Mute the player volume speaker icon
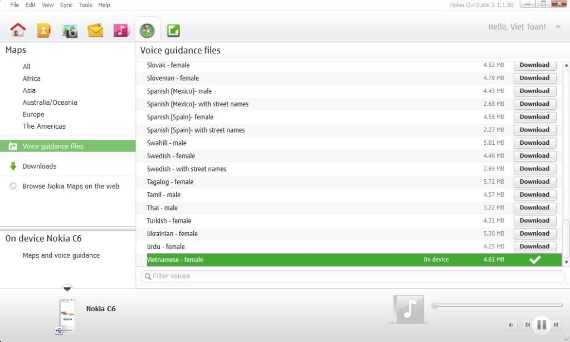 point(511,325)
